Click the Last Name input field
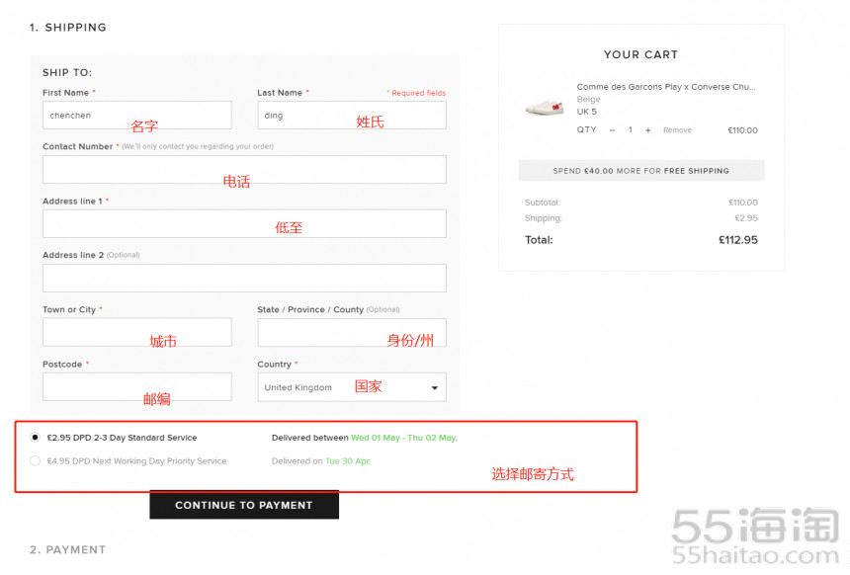 point(351,116)
